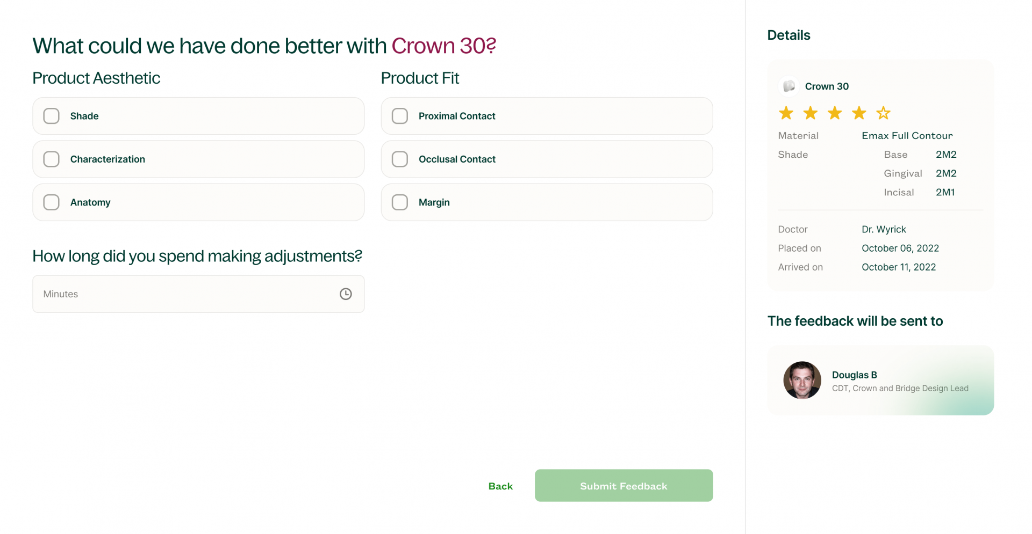Click the fourth gold star
1032x534 pixels.
pyautogui.click(x=859, y=113)
